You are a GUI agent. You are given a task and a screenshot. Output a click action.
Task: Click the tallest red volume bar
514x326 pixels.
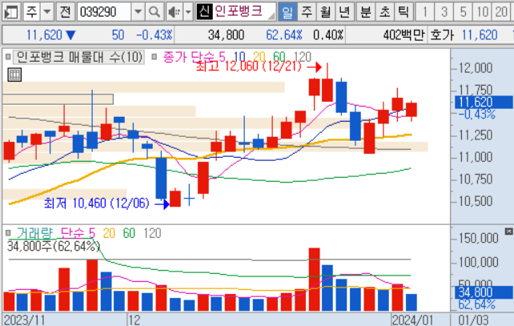[314, 280]
